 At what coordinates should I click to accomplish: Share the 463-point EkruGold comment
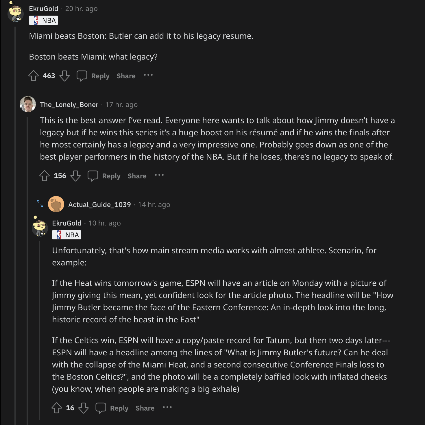[x=126, y=76]
